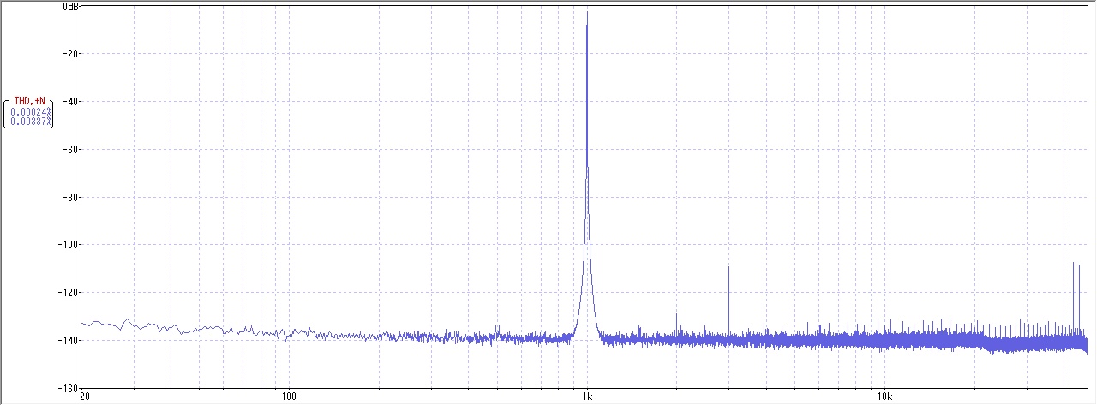Viewport: 1097px width, 405px height.
Task: Select the 0.00337% THD+N value
Action: tap(31, 122)
